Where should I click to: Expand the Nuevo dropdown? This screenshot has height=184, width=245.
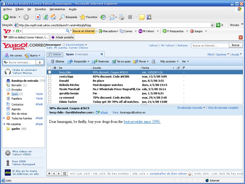pos(39,55)
